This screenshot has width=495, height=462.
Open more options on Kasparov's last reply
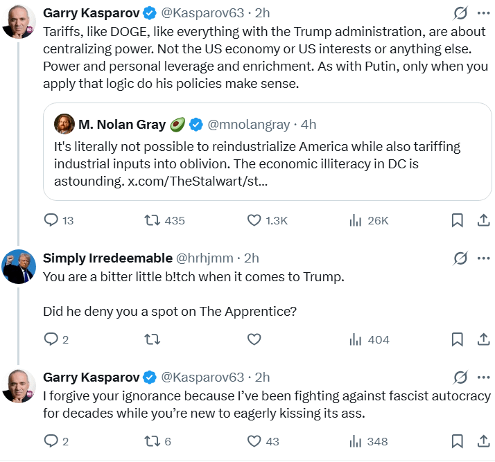[x=484, y=377]
